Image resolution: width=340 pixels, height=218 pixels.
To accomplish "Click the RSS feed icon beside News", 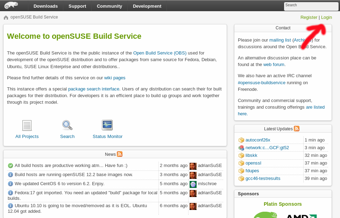I will point(119,154).
